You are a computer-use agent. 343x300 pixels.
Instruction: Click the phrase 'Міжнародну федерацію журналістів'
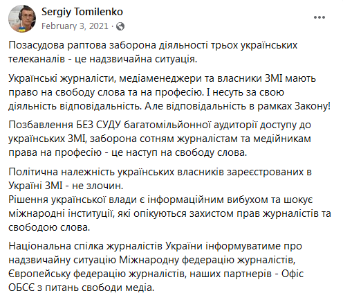click(207, 261)
